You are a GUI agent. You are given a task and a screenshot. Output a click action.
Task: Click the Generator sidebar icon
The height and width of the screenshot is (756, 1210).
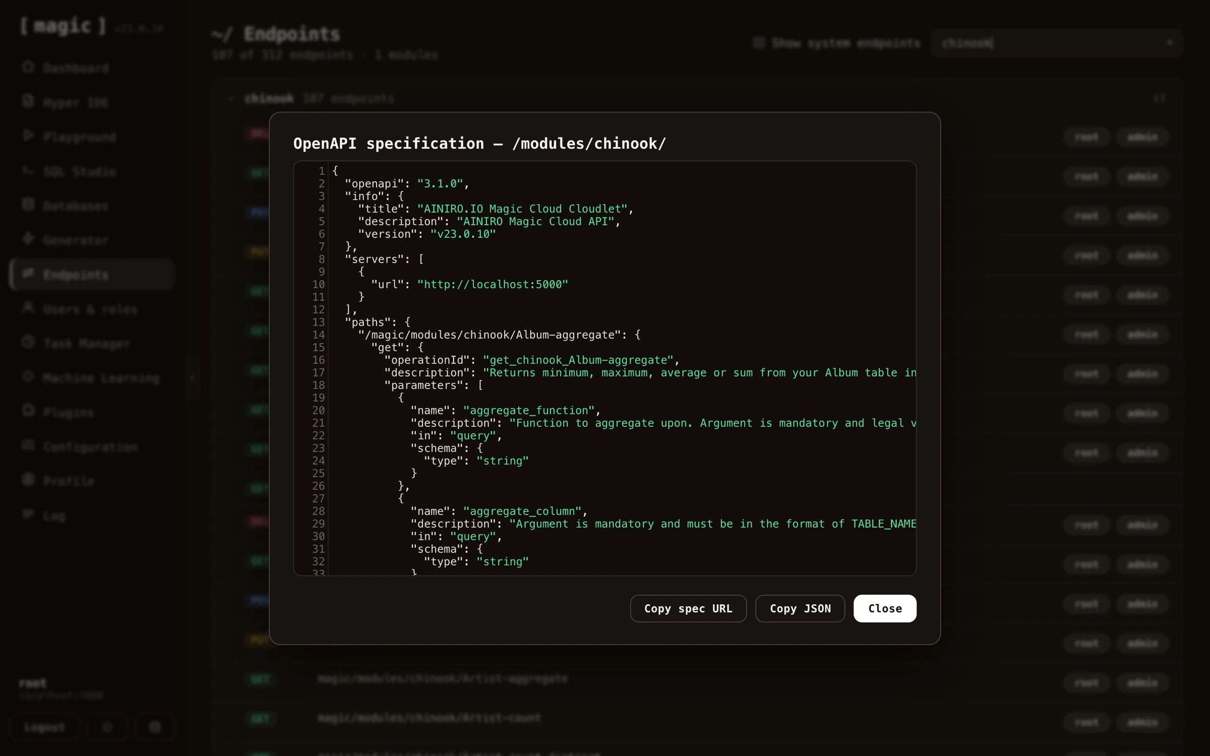point(28,239)
